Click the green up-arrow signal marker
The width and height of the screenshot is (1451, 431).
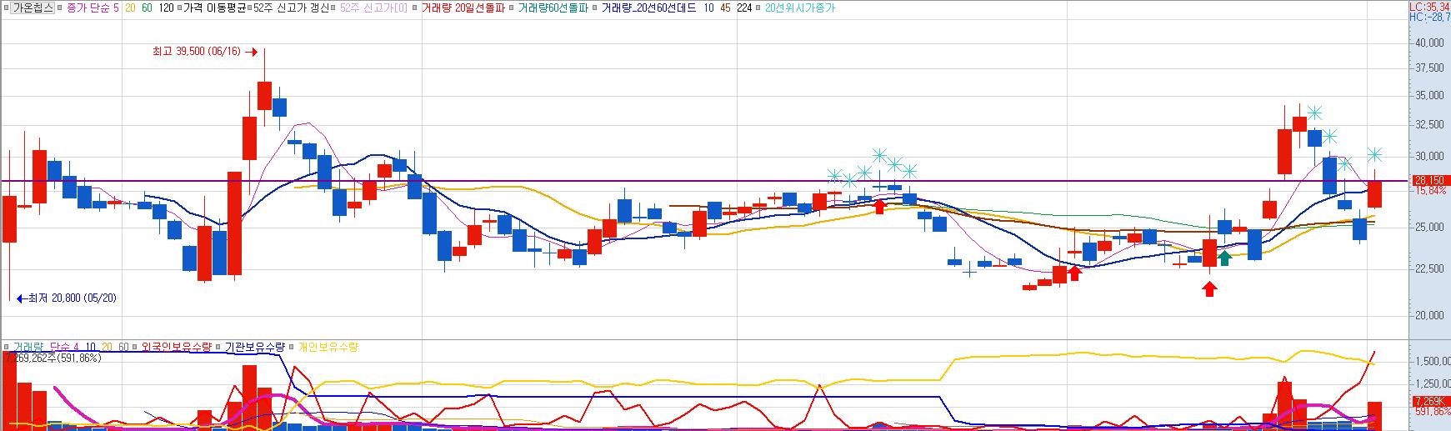click(1224, 258)
